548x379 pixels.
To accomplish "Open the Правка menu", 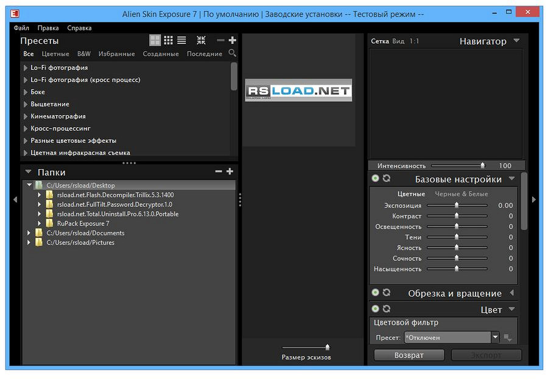I will [x=48, y=28].
